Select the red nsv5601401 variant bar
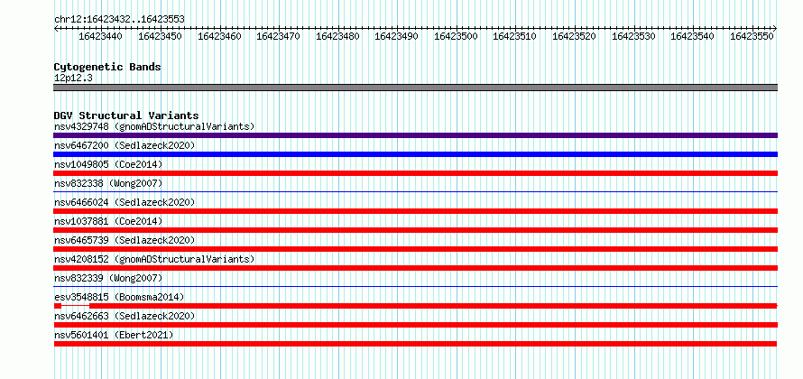803x379 pixels. point(415,344)
